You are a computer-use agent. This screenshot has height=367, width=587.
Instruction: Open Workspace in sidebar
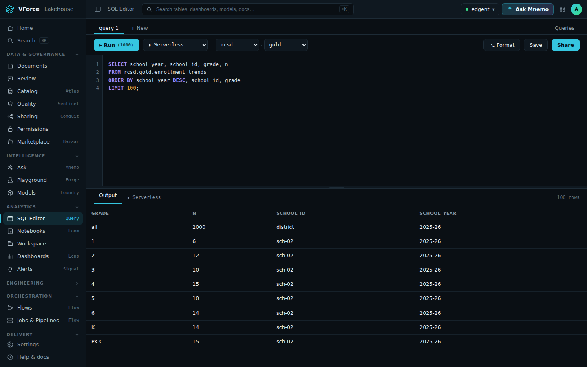click(x=43, y=243)
